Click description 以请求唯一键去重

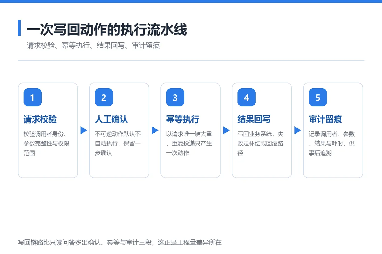click(x=189, y=144)
